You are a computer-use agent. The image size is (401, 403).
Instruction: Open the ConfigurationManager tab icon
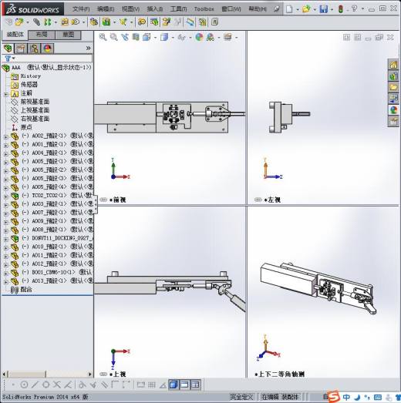tap(34, 49)
